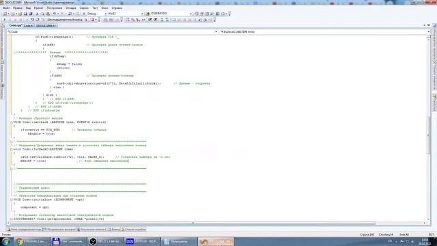Image resolution: width=437 pixels, height=246 pixels.
Task: Click the New Project toolbar icon
Action: tap(5, 14)
